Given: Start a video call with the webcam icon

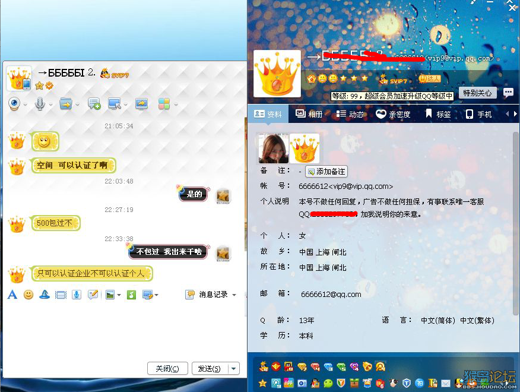Looking at the screenshot, I should point(15,104).
